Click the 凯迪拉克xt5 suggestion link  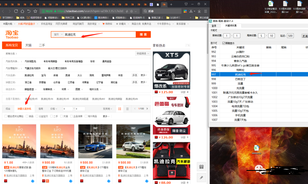tap(31, 99)
